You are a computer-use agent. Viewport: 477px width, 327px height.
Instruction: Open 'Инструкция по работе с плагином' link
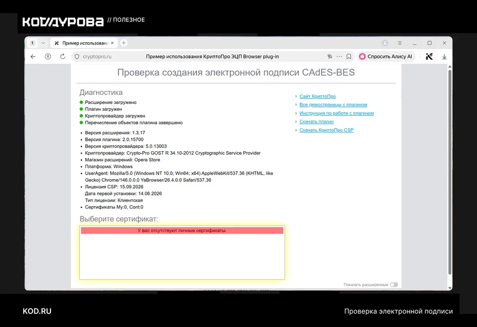click(337, 113)
